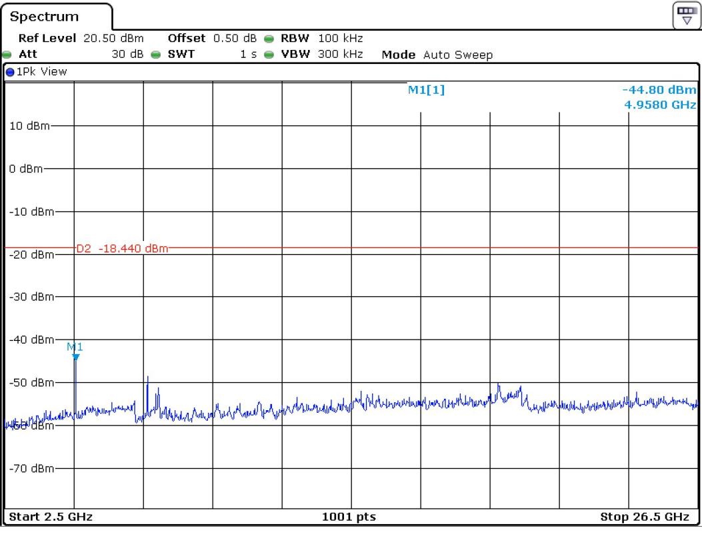702x546 pixels.
Task: Click the Stop 26.5 GHz label
Action: click(x=645, y=517)
